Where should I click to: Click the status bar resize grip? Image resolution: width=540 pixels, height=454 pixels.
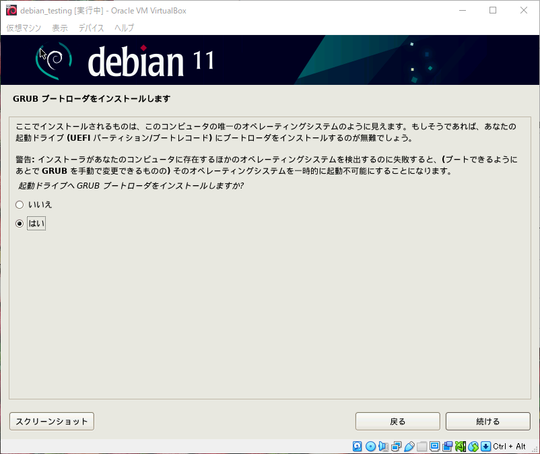click(535, 449)
